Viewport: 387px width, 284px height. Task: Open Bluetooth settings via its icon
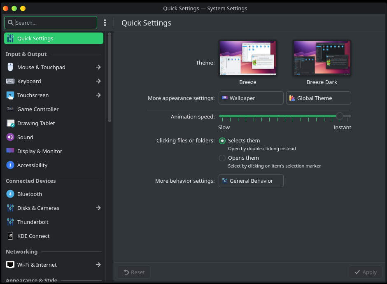pos(10,194)
